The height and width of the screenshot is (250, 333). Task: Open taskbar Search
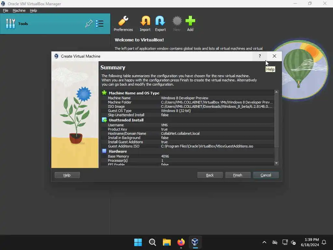click(152, 242)
